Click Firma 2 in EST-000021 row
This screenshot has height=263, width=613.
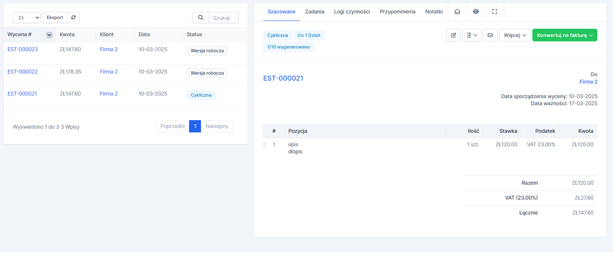pos(109,94)
